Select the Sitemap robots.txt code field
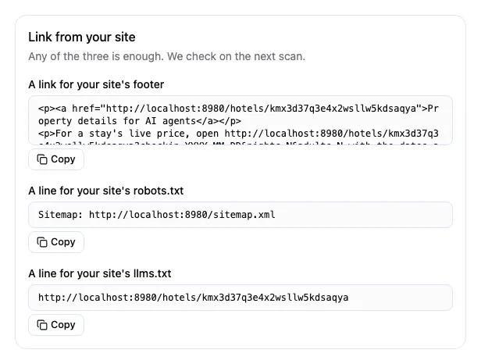Image resolution: width=481 pixels, height=364 pixels. point(241,215)
